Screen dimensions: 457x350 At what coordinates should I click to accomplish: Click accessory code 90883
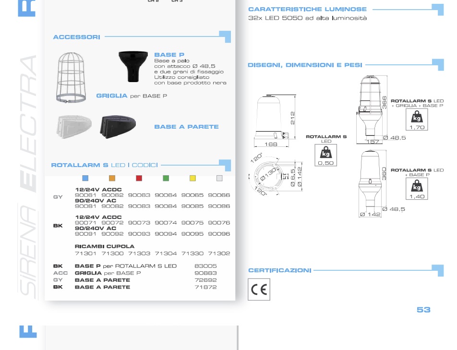205,273
